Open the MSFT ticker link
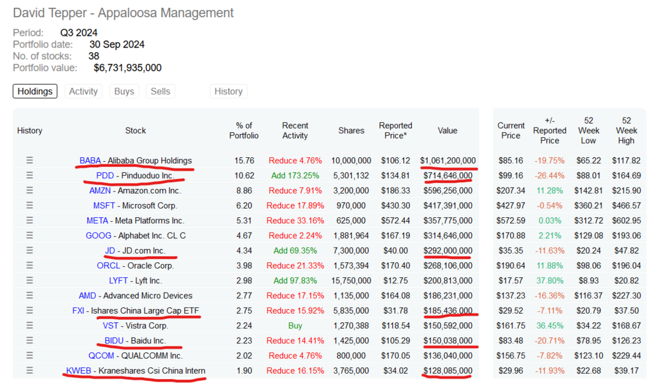The image size is (660, 383). (104, 205)
